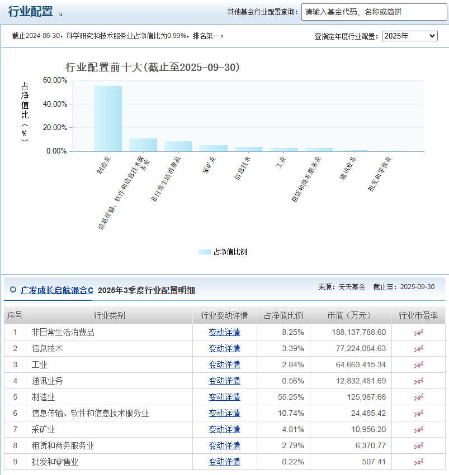The height and width of the screenshot is (475, 449).
Task: Open 变动详情 link for 通讯业务
Action: pos(225,381)
